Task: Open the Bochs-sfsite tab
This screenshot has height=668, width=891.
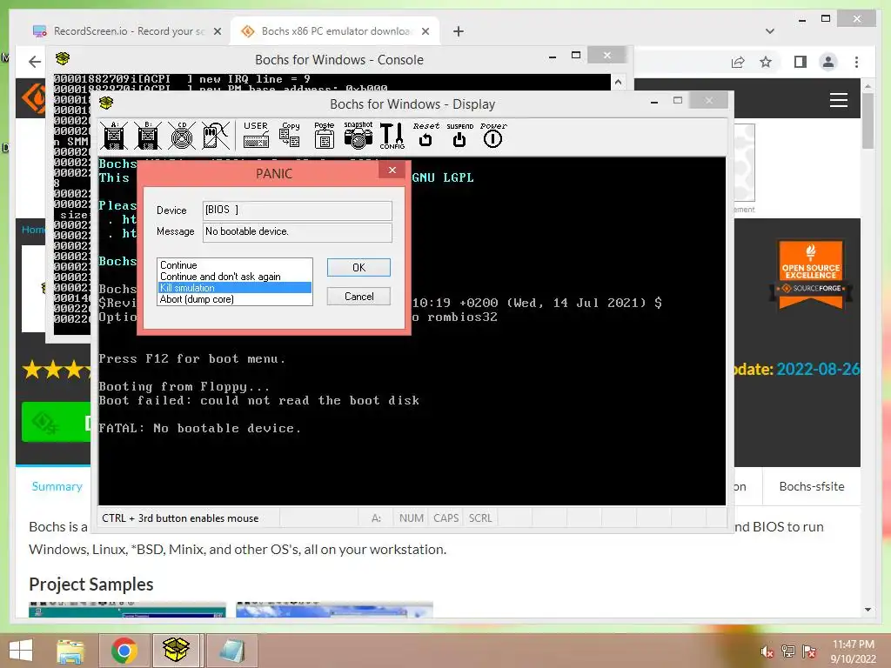Action: click(812, 486)
